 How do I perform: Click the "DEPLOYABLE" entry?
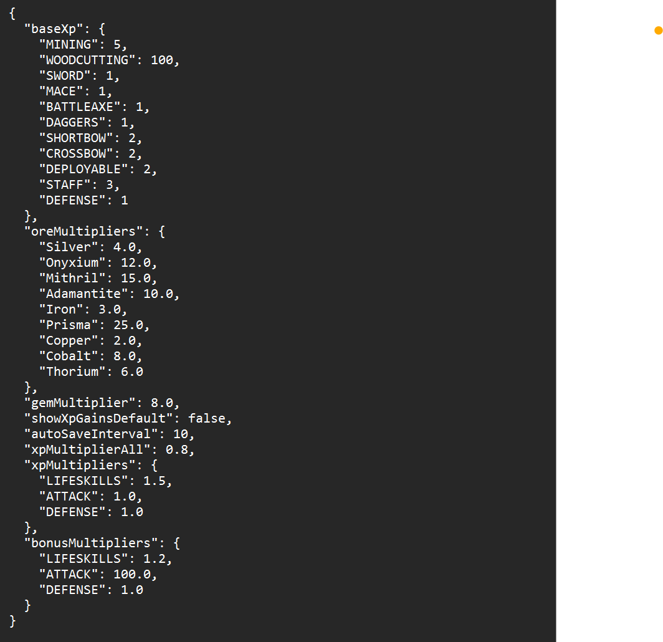point(80,169)
